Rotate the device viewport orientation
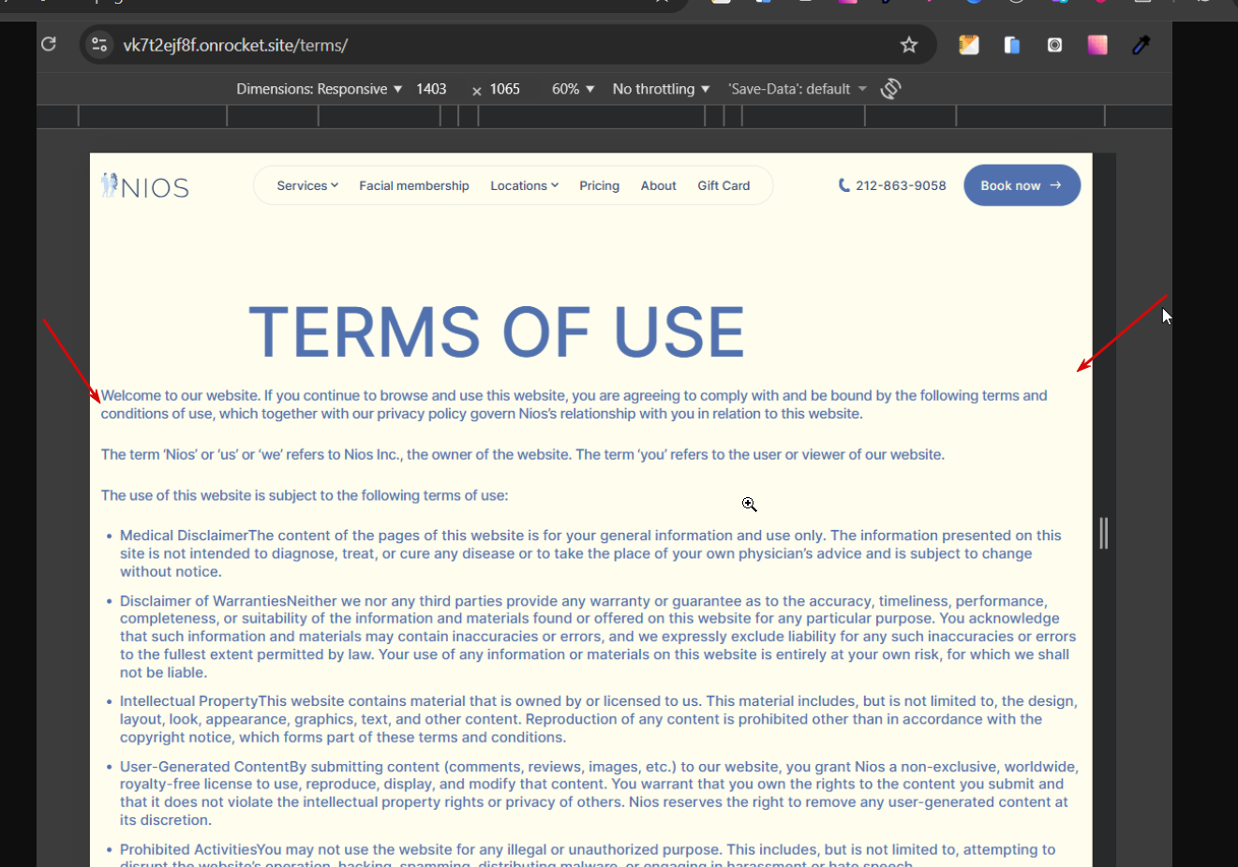The width and height of the screenshot is (1238, 867). (891, 89)
